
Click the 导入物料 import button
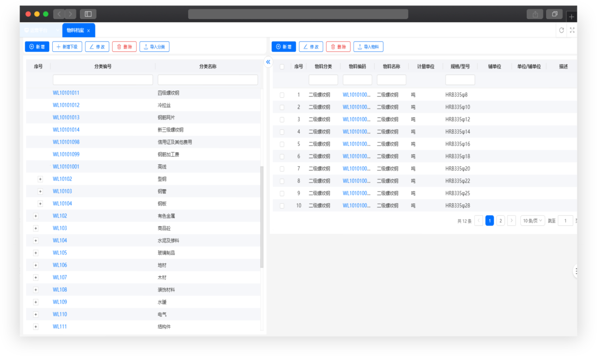tap(368, 47)
